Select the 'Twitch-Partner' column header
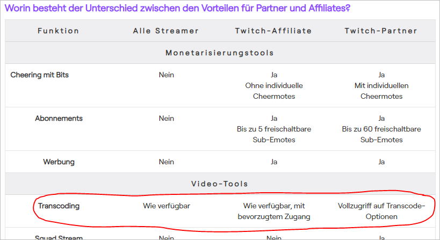Image resolution: width=440 pixels, height=240 pixels. pyautogui.click(x=381, y=31)
